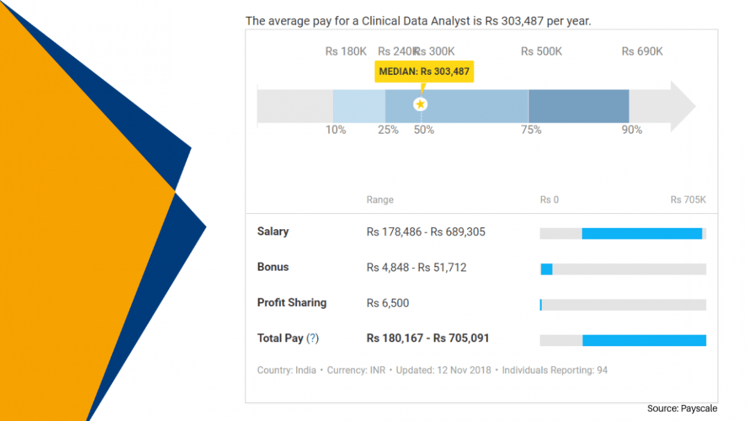Screen dimensions: 749x421
Task: Click the Bonus row label
Action: 273,267
